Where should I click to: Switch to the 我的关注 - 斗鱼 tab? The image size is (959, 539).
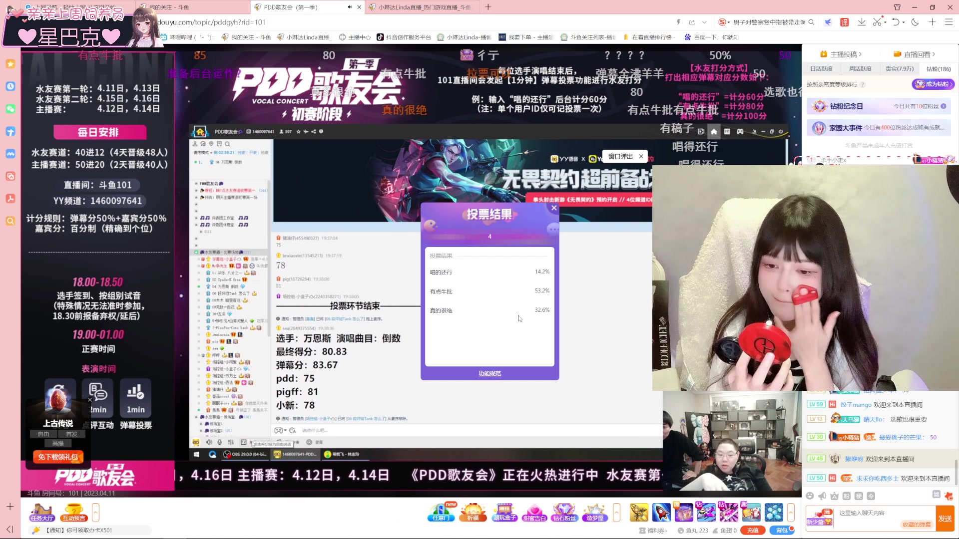(x=192, y=7)
